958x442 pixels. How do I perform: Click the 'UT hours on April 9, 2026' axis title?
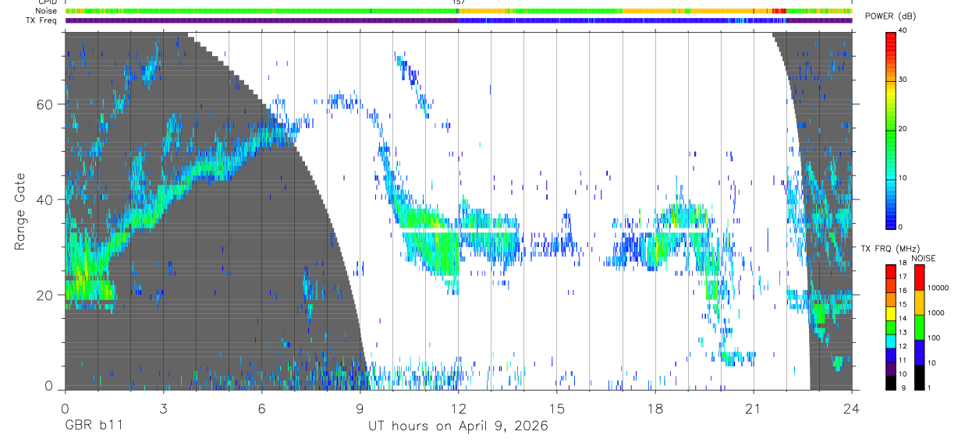pos(458,426)
